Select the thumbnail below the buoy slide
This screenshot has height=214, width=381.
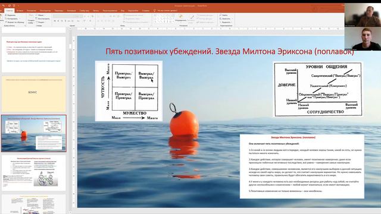point(34,173)
